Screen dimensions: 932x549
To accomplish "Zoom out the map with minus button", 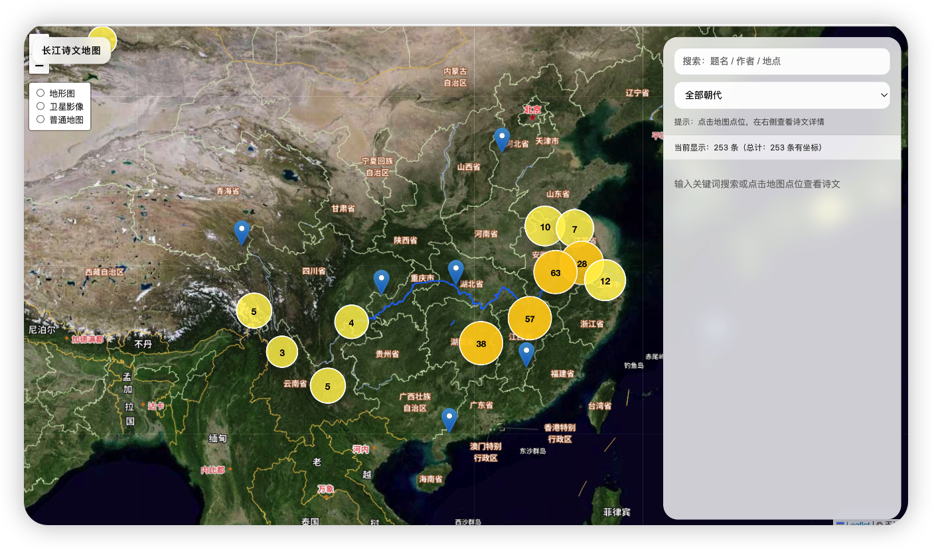I will (x=39, y=67).
